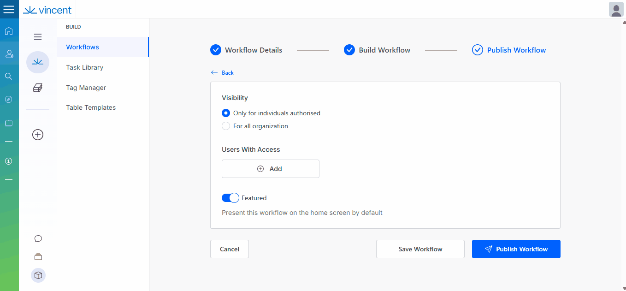Viewport: 626px width, 291px height.
Task: Go to Task Library section
Action: point(84,67)
